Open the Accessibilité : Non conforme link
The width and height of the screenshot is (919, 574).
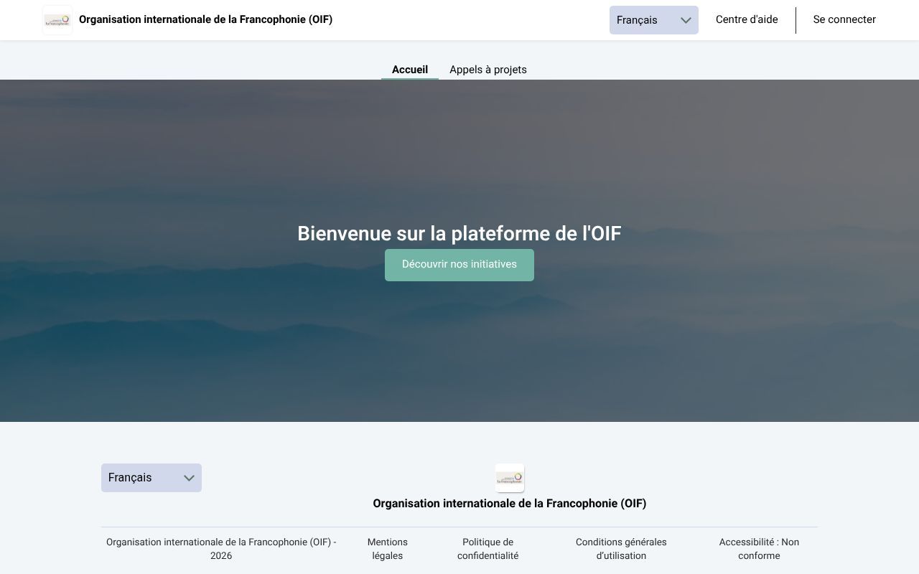759,549
